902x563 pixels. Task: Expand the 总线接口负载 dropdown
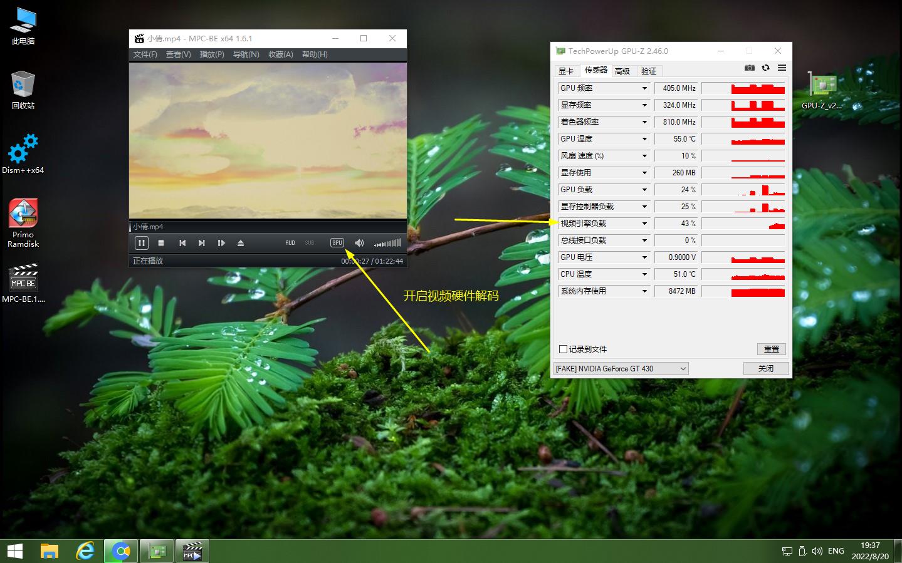(644, 240)
